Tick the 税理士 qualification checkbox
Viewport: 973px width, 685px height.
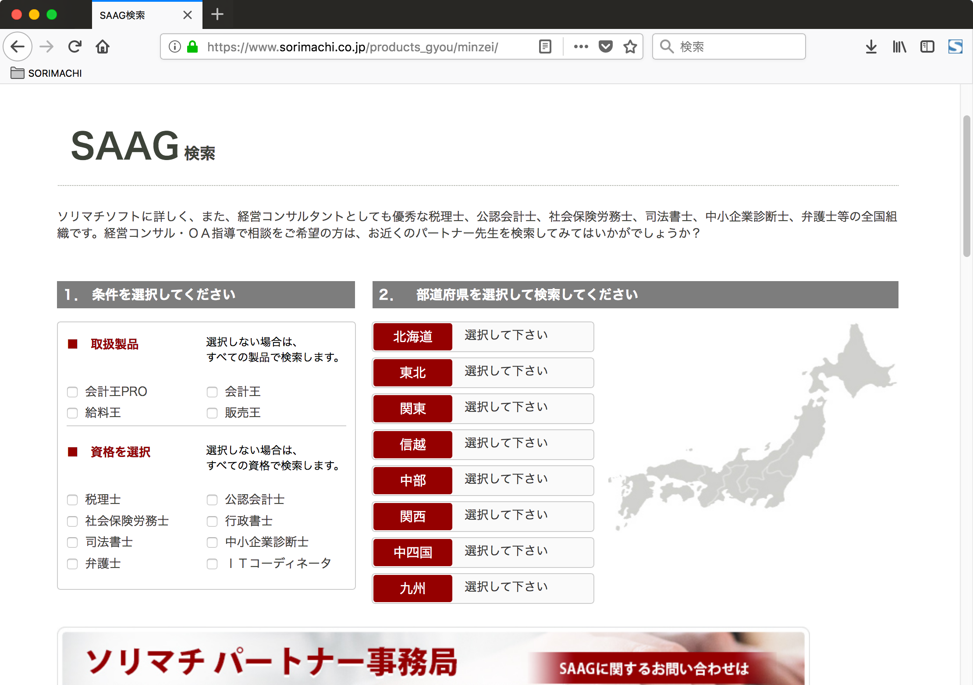(x=72, y=500)
